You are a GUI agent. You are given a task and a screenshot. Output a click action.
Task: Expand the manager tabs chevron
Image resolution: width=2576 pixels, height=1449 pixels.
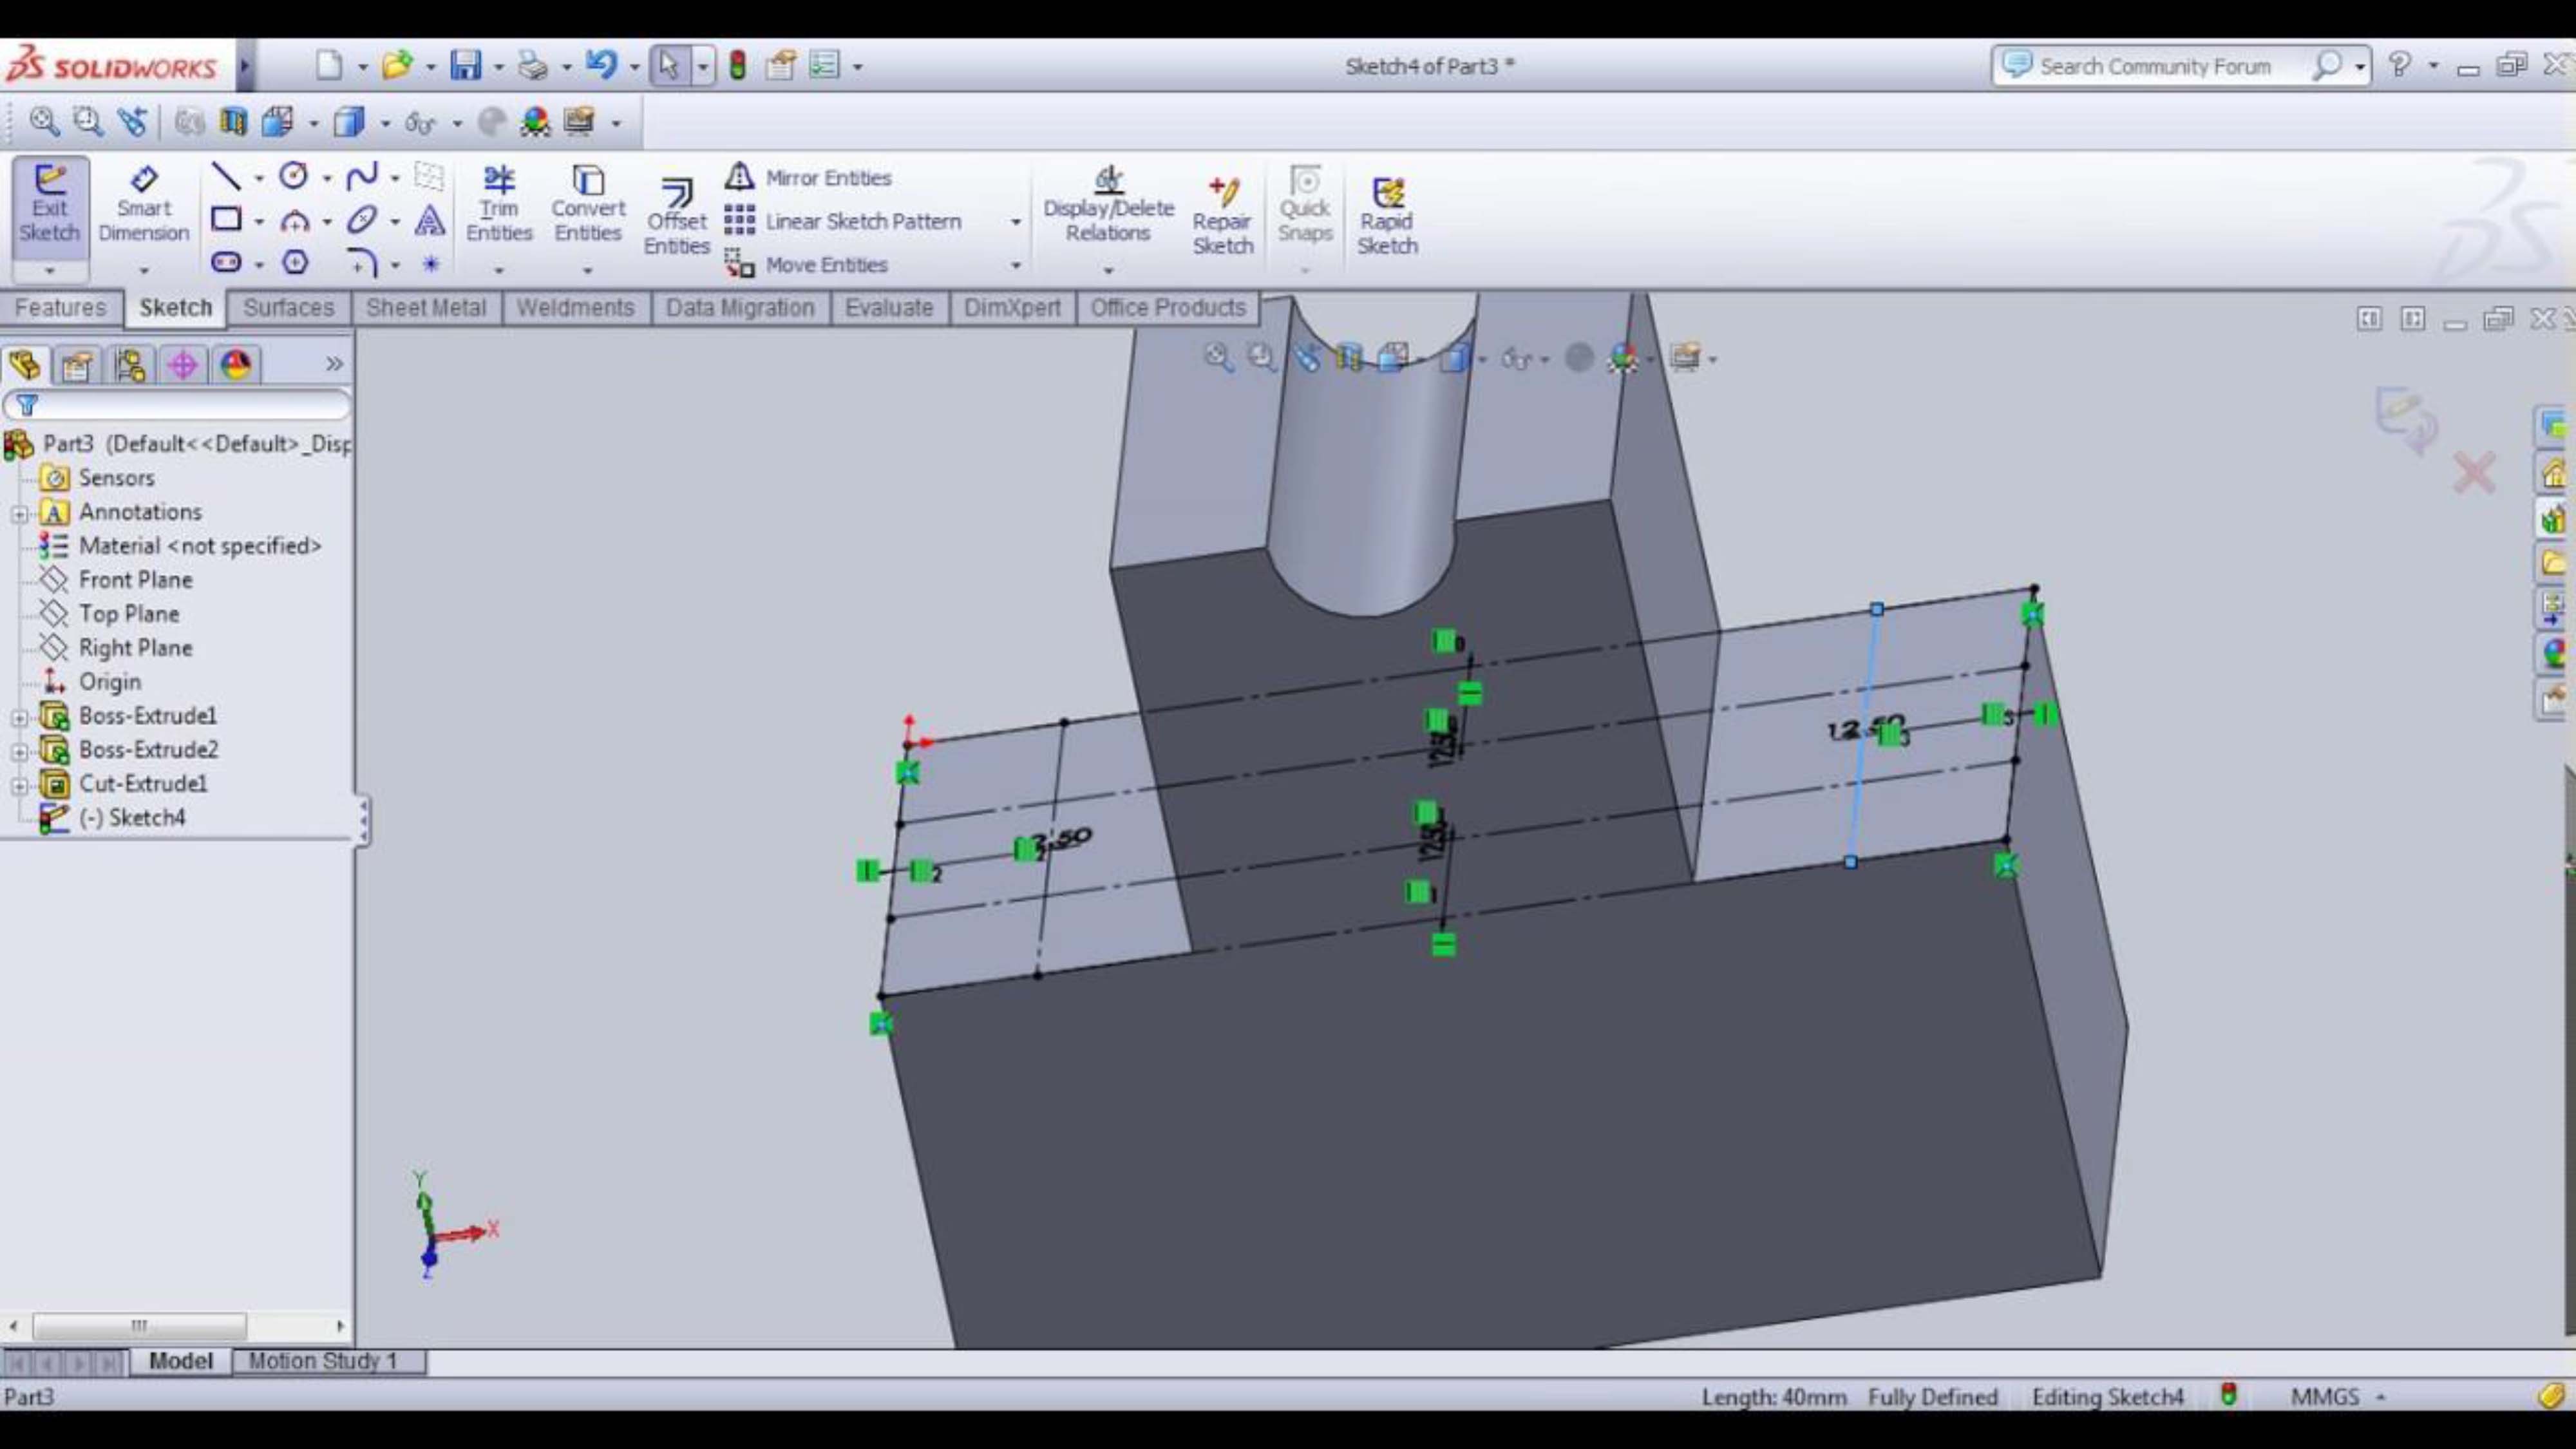pos(334,364)
